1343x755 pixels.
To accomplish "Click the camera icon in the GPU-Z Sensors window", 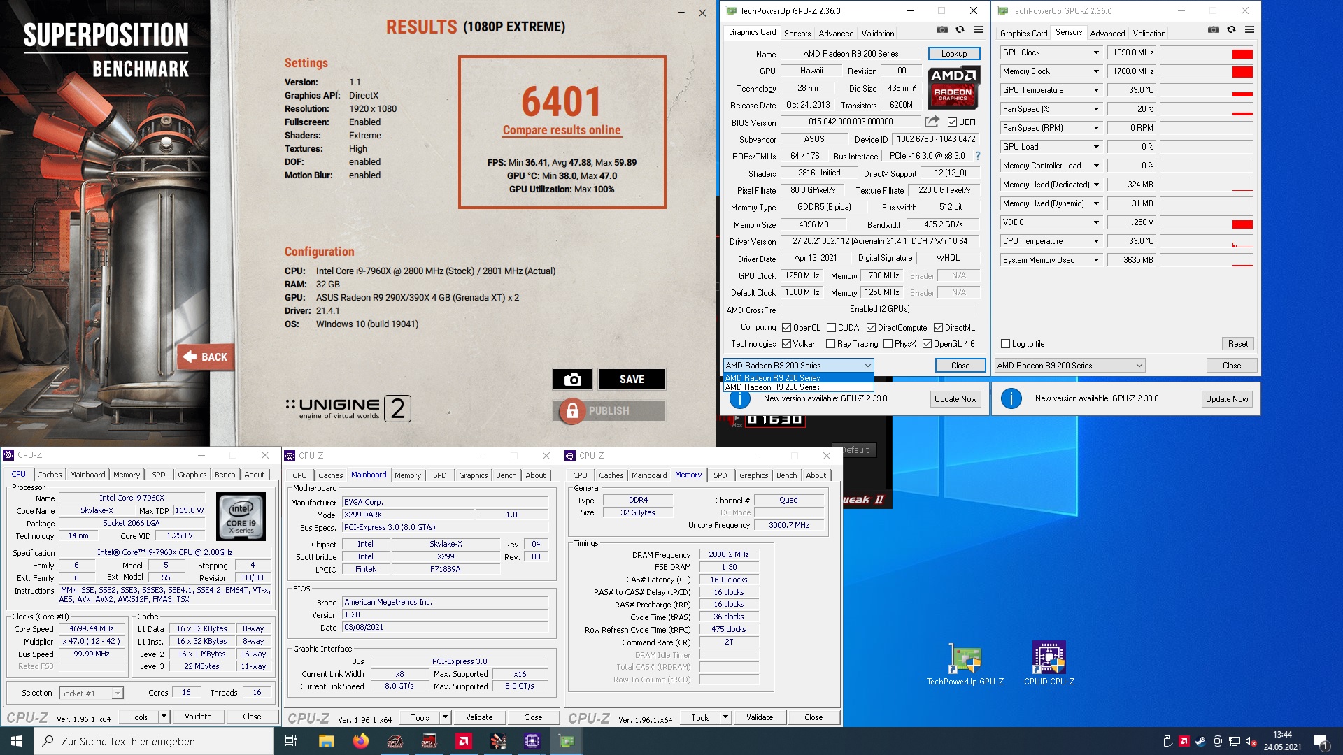I will [x=1214, y=29].
